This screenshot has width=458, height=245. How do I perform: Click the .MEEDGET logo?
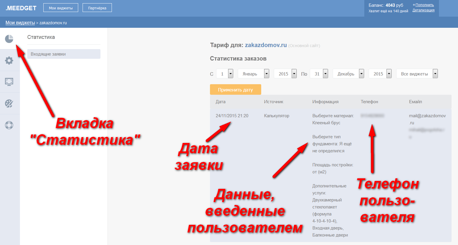coord(21,8)
